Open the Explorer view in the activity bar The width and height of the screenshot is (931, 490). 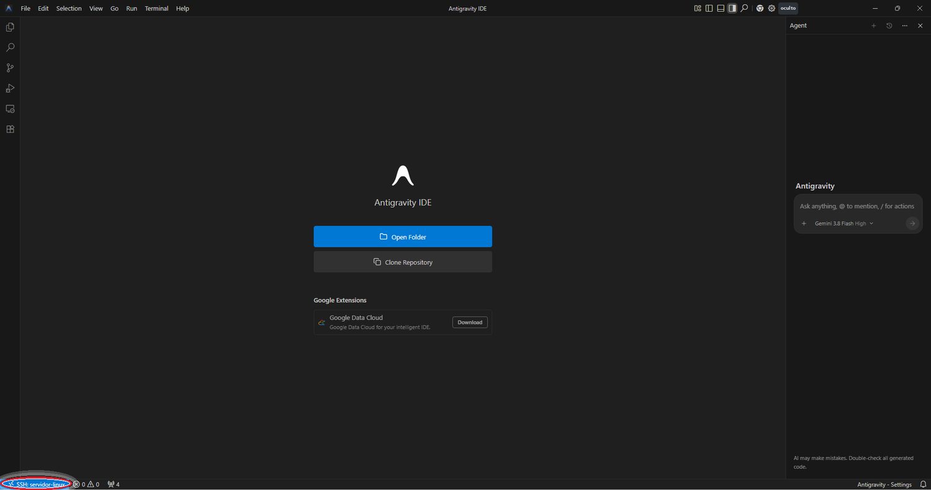pyautogui.click(x=10, y=27)
